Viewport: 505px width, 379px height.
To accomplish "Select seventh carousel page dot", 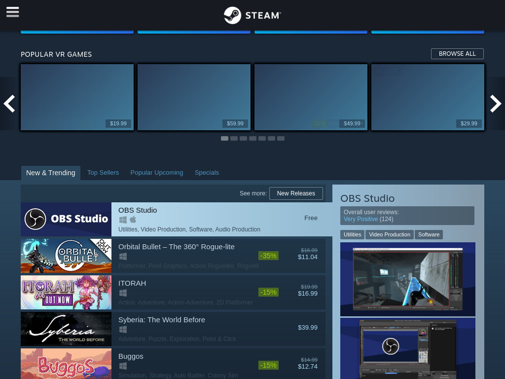I will click(x=281, y=138).
